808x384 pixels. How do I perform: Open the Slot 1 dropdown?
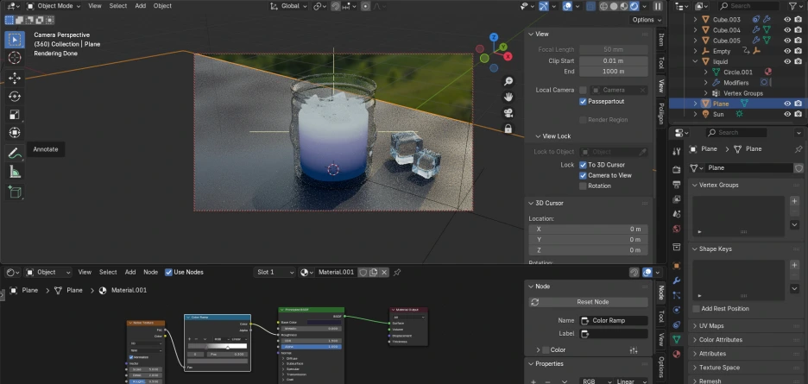(275, 272)
